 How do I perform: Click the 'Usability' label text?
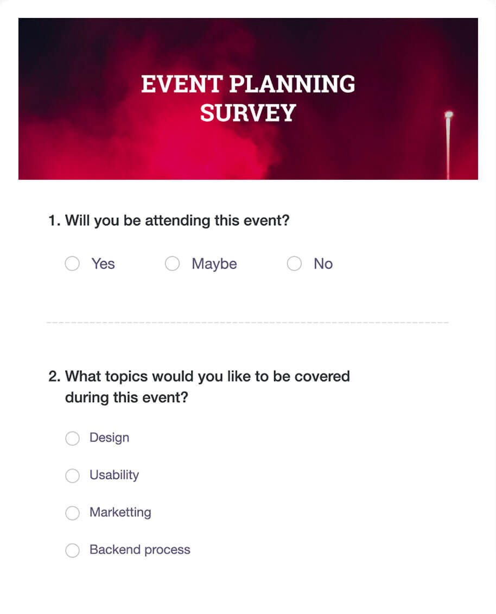click(x=114, y=475)
